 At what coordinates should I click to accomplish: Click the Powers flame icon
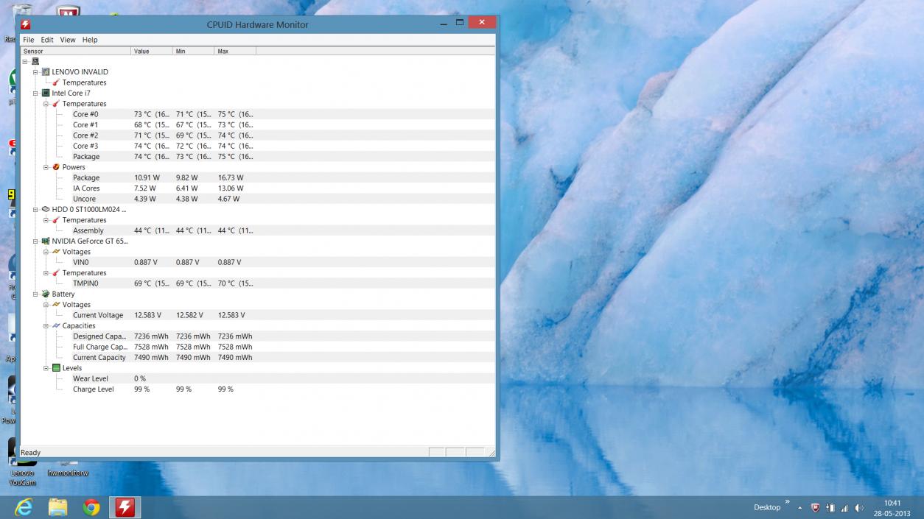(56, 167)
